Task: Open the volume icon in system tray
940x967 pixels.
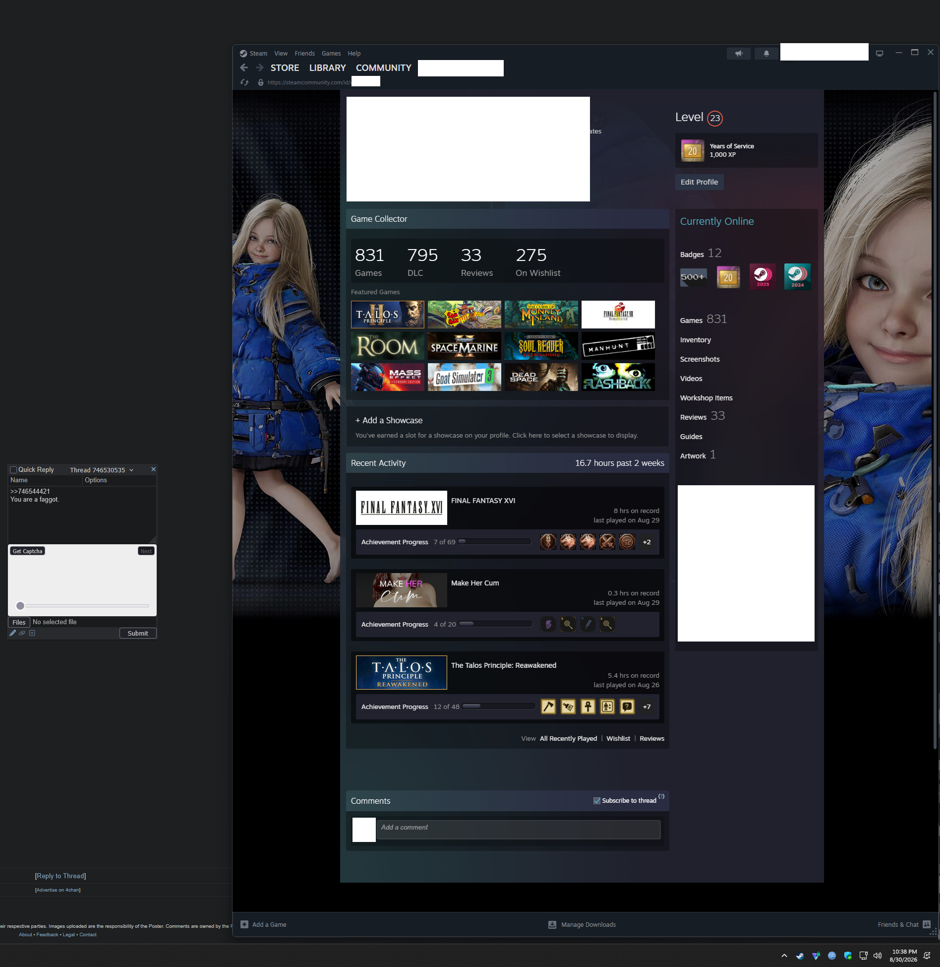Action: (878, 956)
